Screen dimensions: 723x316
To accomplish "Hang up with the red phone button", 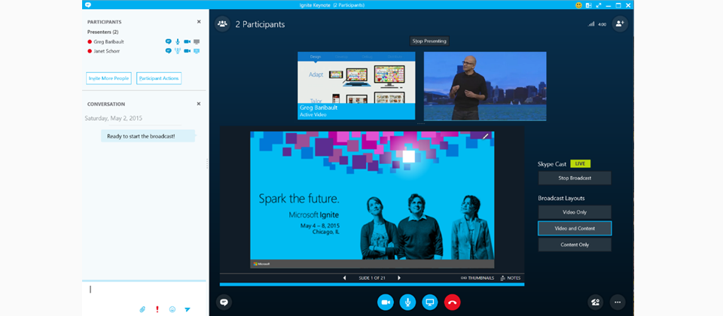I will (x=453, y=302).
